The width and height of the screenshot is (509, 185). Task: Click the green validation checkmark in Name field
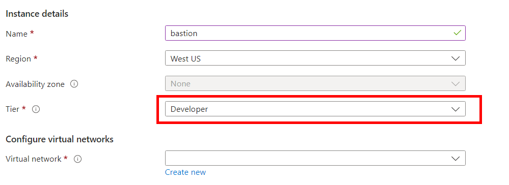(x=457, y=33)
